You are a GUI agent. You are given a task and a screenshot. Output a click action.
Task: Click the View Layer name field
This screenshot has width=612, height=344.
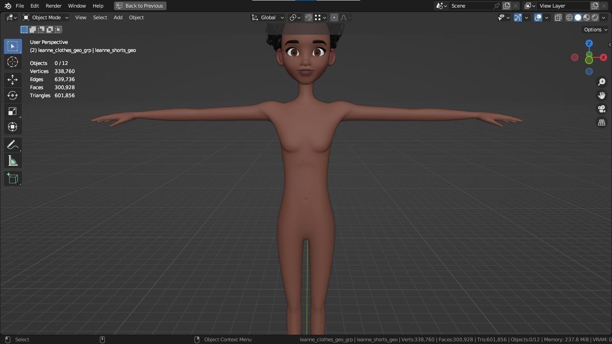coord(564,6)
